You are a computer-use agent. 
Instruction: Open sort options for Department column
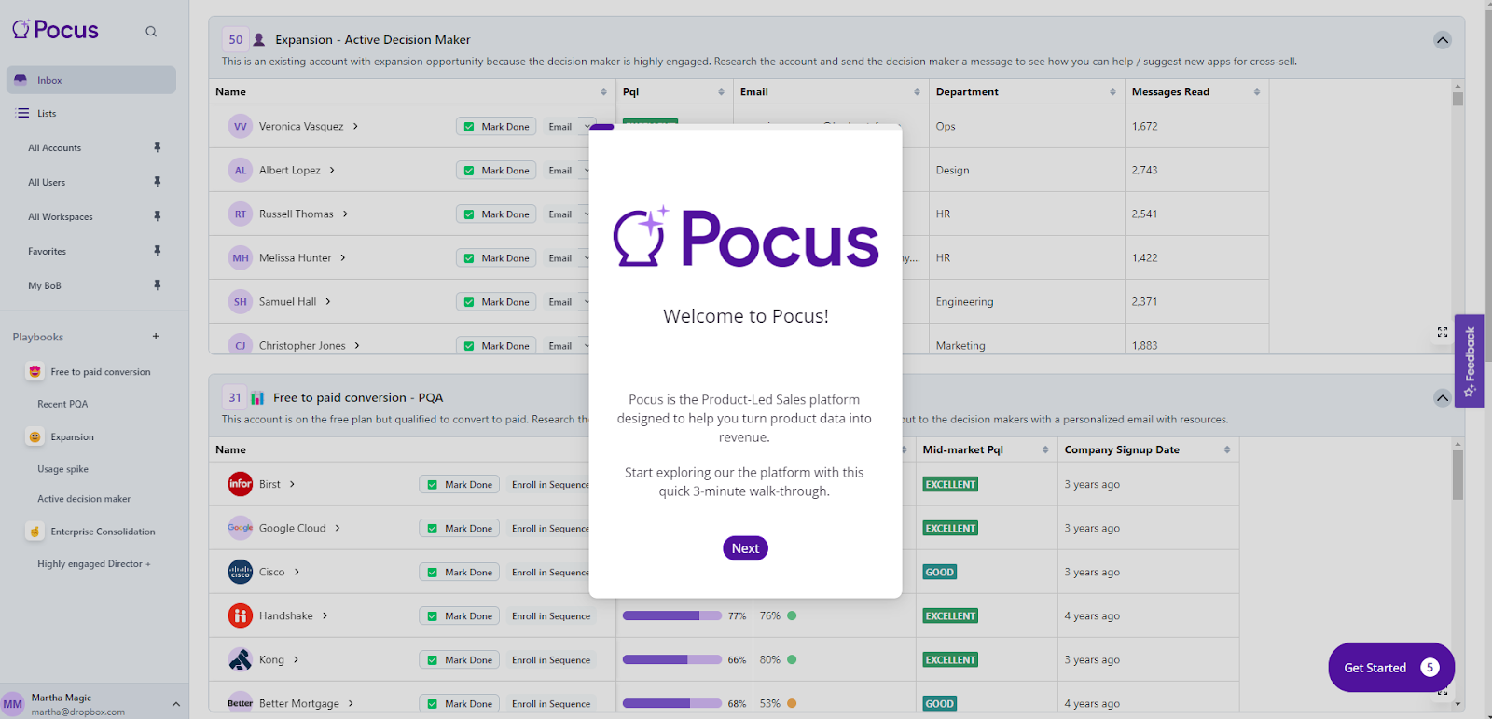coord(1112,91)
